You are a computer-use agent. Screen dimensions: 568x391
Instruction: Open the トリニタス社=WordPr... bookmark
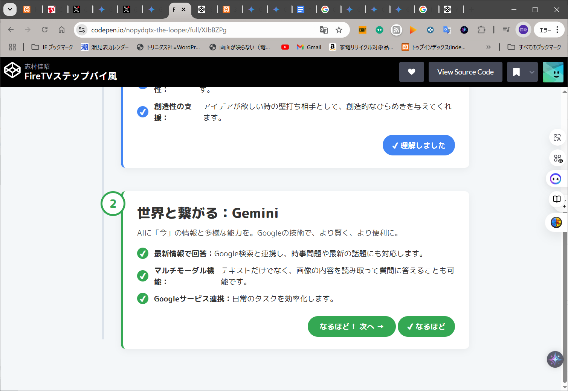coord(168,47)
